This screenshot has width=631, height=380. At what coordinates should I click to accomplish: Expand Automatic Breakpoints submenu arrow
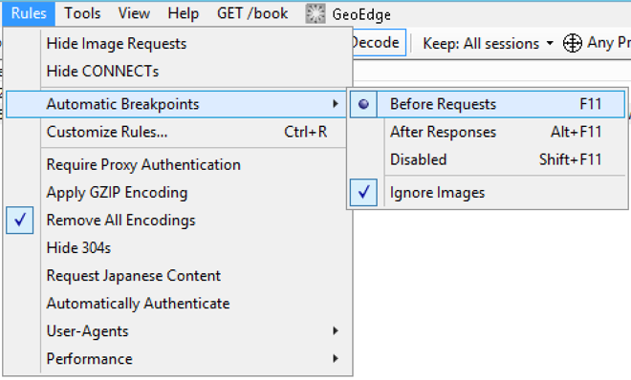[336, 104]
